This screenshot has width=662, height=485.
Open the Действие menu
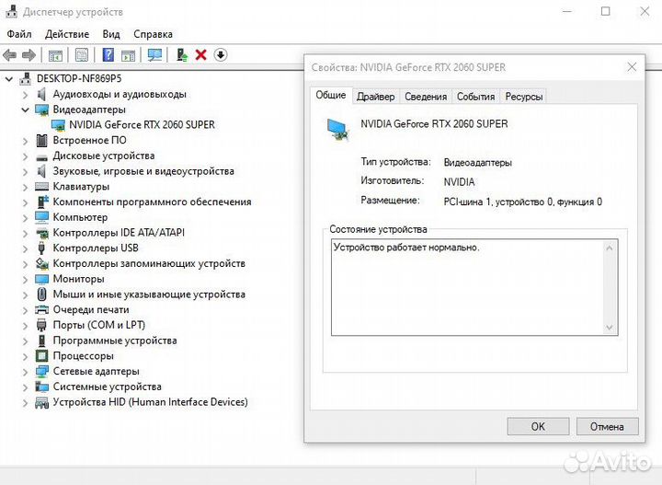pyautogui.click(x=67, y=34)
